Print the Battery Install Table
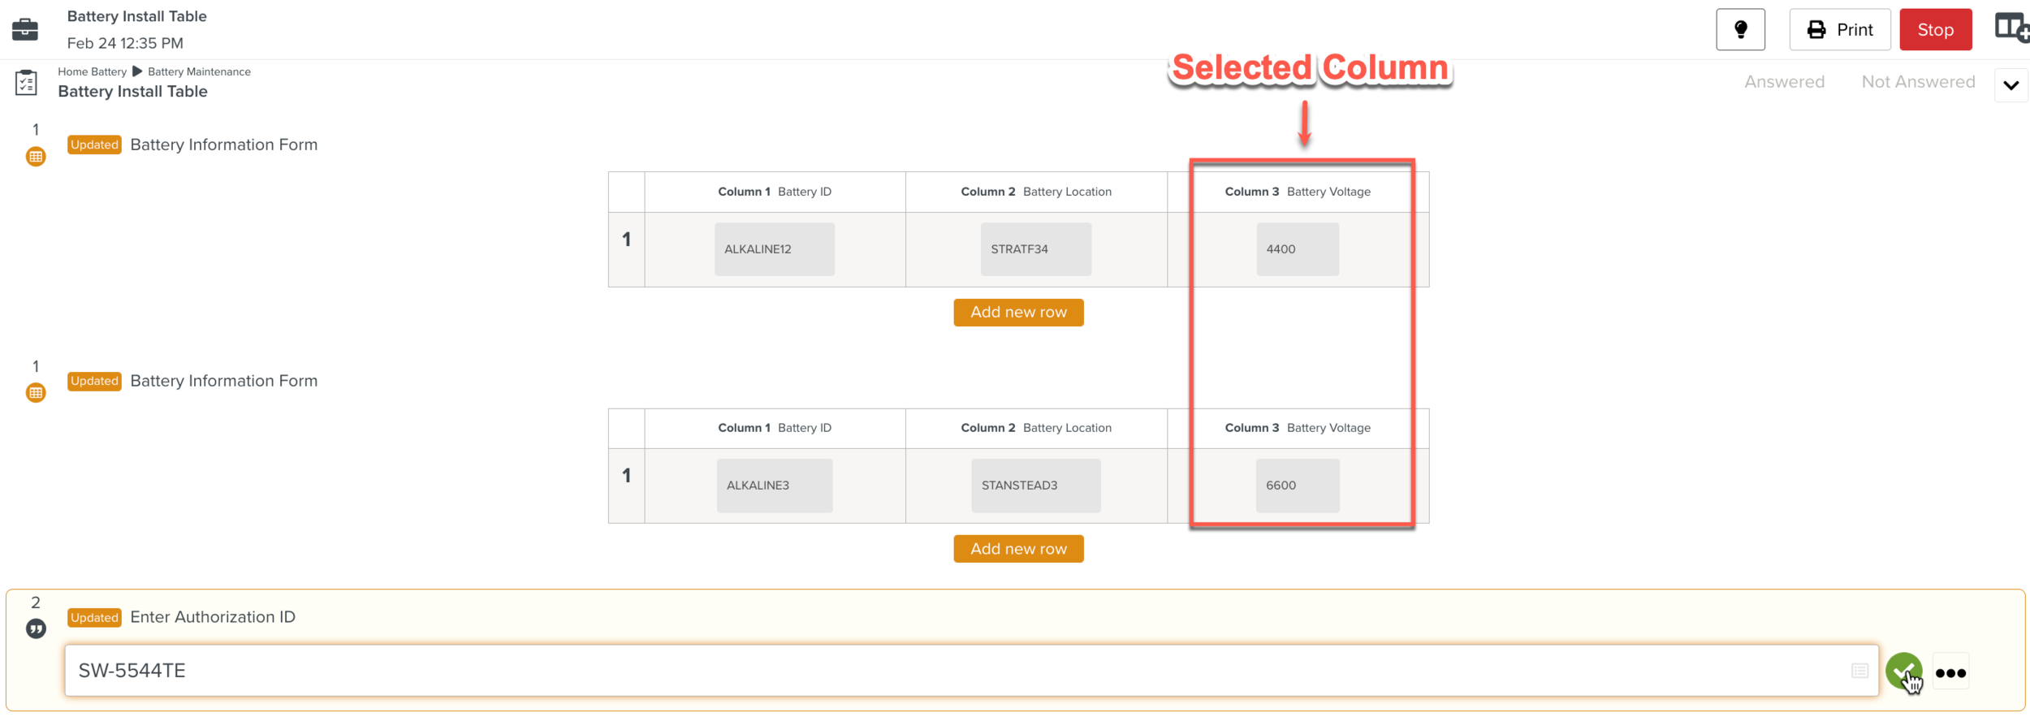The image size is (2030, 717). (x=1839, y=30)
